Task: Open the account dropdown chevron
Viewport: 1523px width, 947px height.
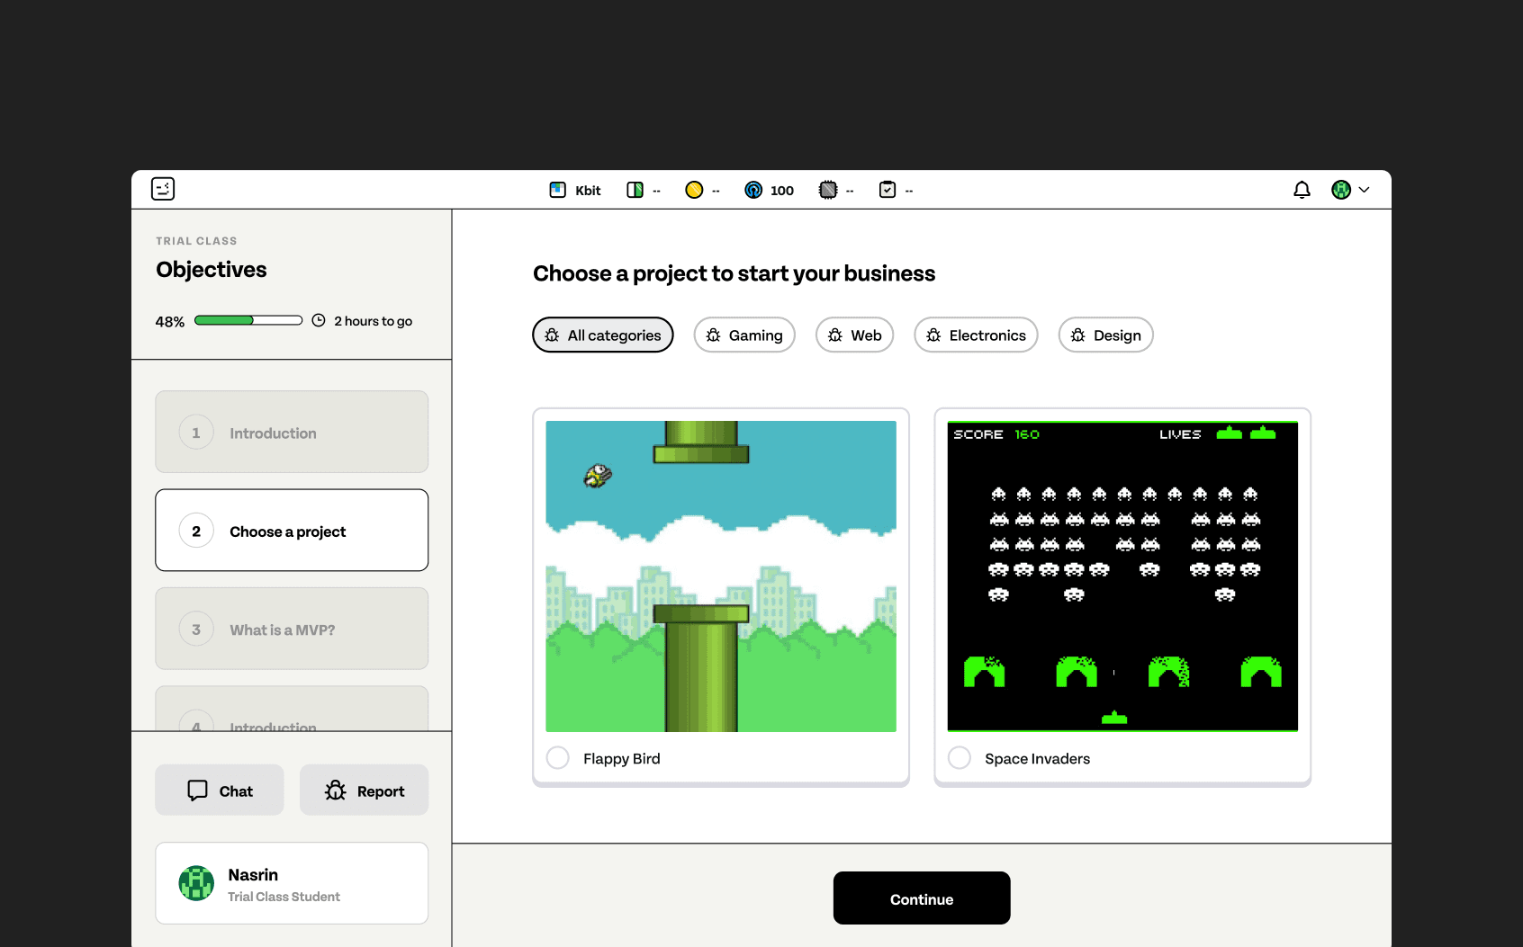Action: coord(1364,190)
